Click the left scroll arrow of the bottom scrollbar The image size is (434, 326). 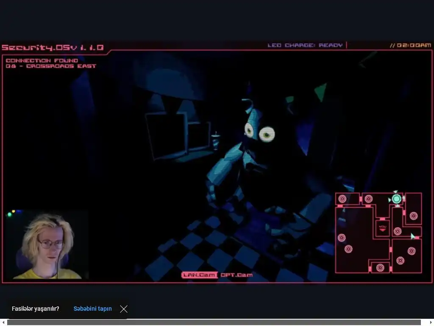3,323
